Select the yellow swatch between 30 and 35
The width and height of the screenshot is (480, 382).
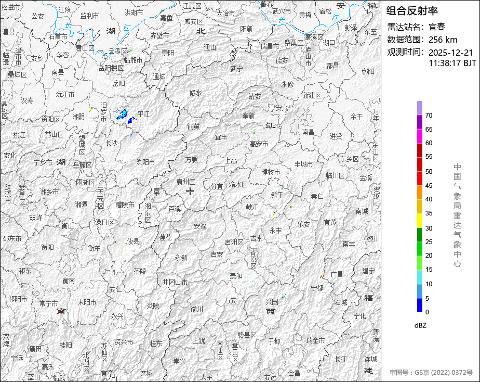pos(419,221)
